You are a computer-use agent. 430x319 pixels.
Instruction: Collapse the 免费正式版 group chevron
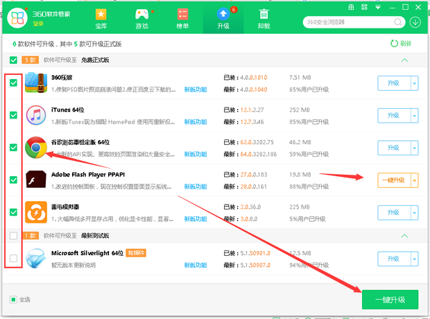click(404, 60)
